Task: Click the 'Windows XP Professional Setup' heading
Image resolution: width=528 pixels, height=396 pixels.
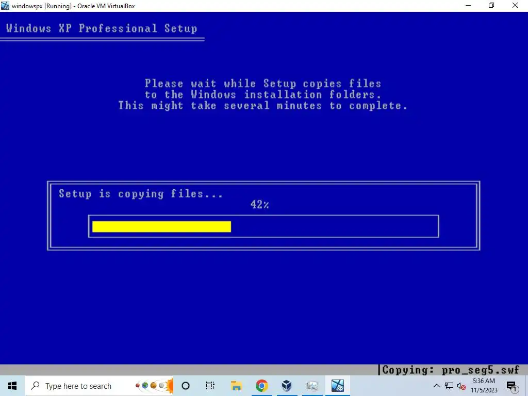Action: click(x=102, y=28)
